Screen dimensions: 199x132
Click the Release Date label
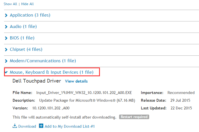pyautogui.click(x=153, y=100)
